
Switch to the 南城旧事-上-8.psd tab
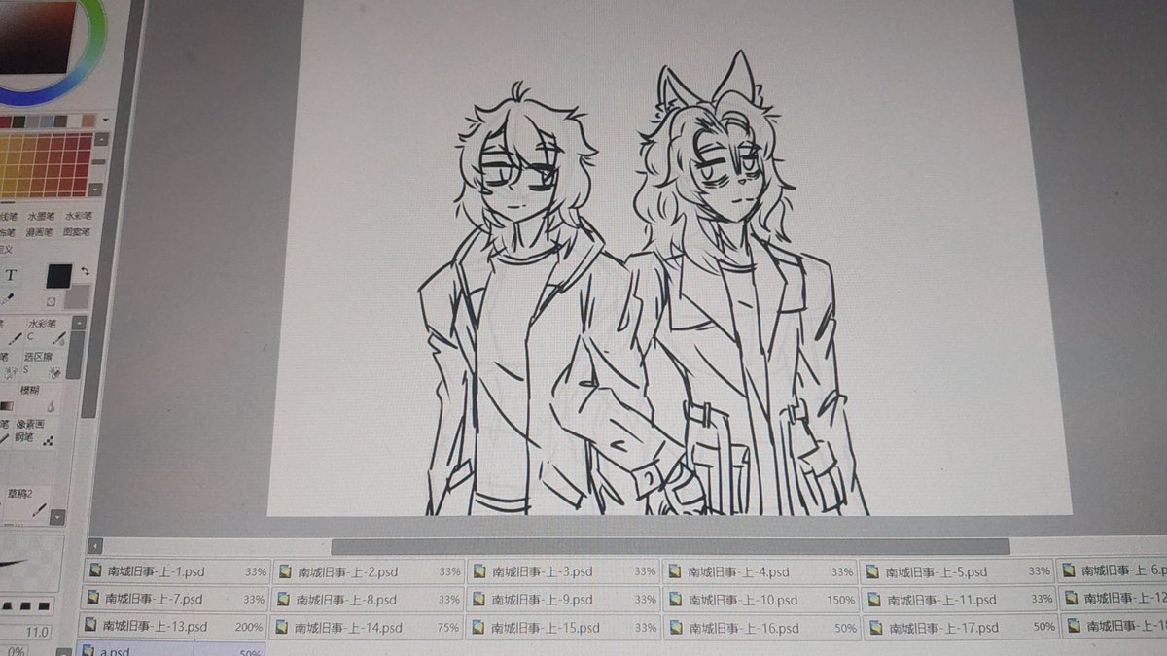[x=369, y=600]
